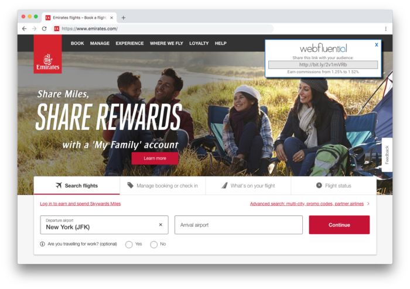Viewport: 410px width, 289px height.
Task: Click the info icon beside travelling for work
Action: tap(42, 244)
